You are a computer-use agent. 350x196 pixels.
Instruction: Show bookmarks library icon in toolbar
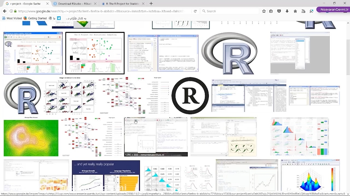point(271,11)
